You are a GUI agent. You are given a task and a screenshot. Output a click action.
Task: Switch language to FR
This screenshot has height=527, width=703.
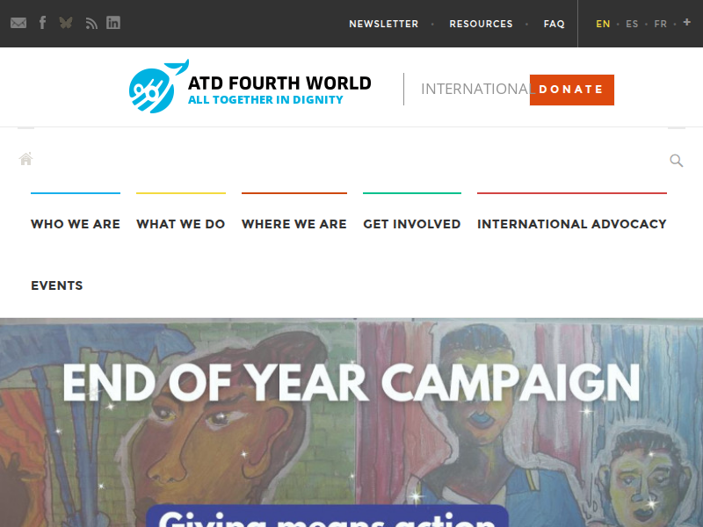click(x=661, y=24)
